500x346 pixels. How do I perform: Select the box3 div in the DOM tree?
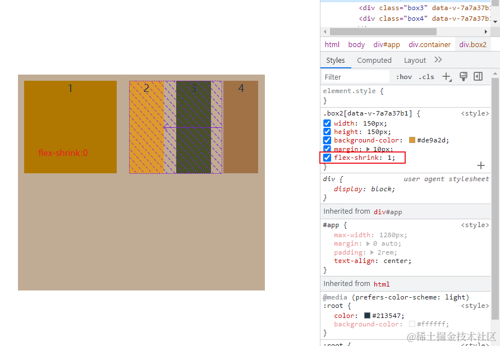424,8
